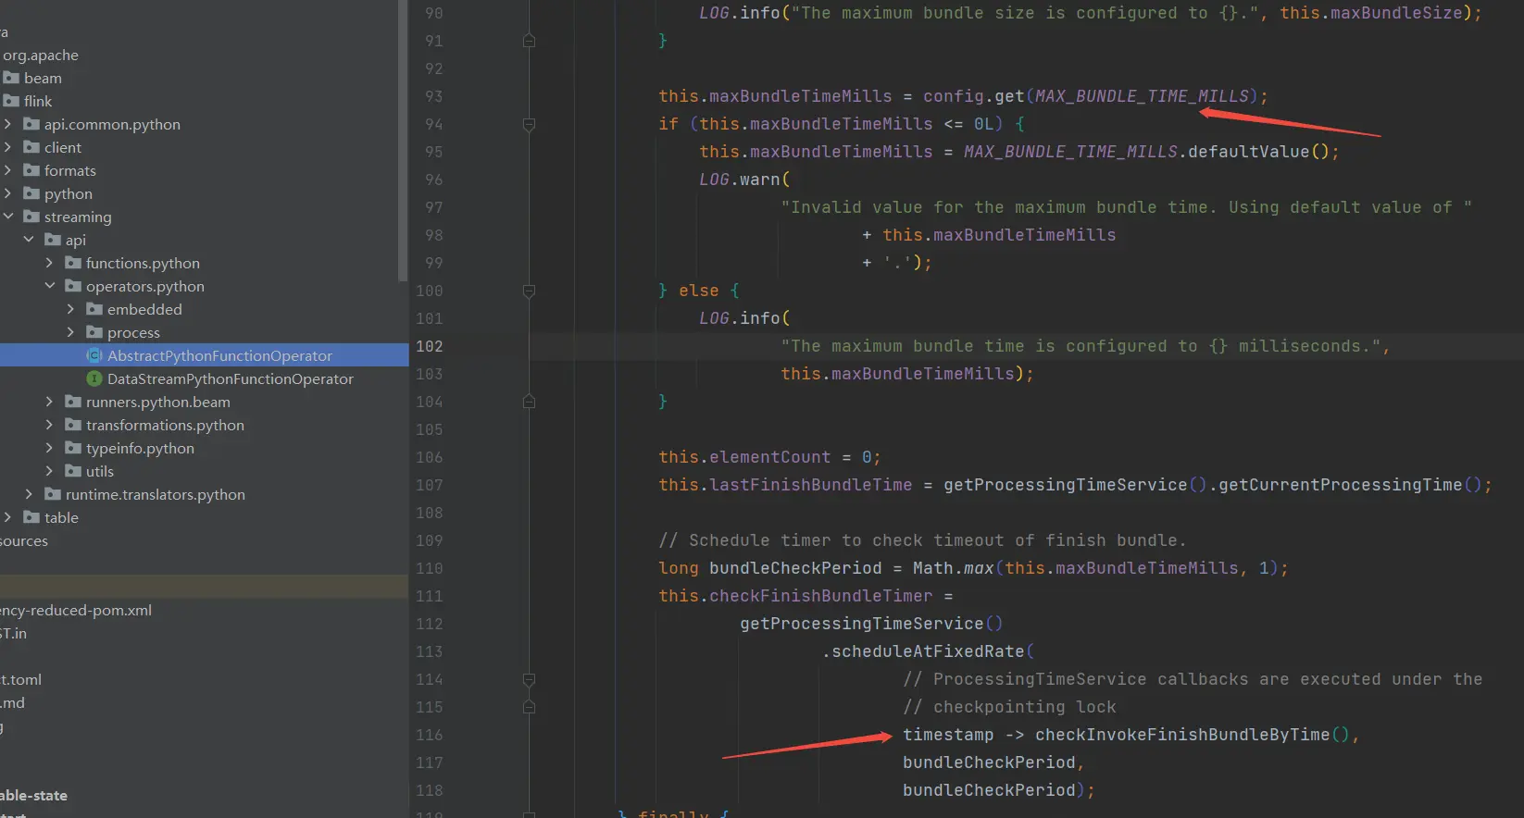Expand the process folder arrow
The image size is (1524, 818).
[x=71, y=332]
